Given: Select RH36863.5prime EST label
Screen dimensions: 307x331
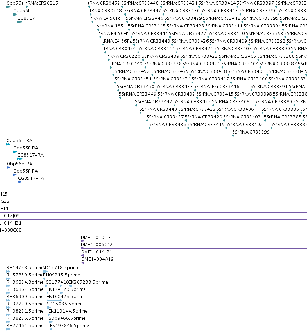Looking at the screenshot, I should point(25,289).
